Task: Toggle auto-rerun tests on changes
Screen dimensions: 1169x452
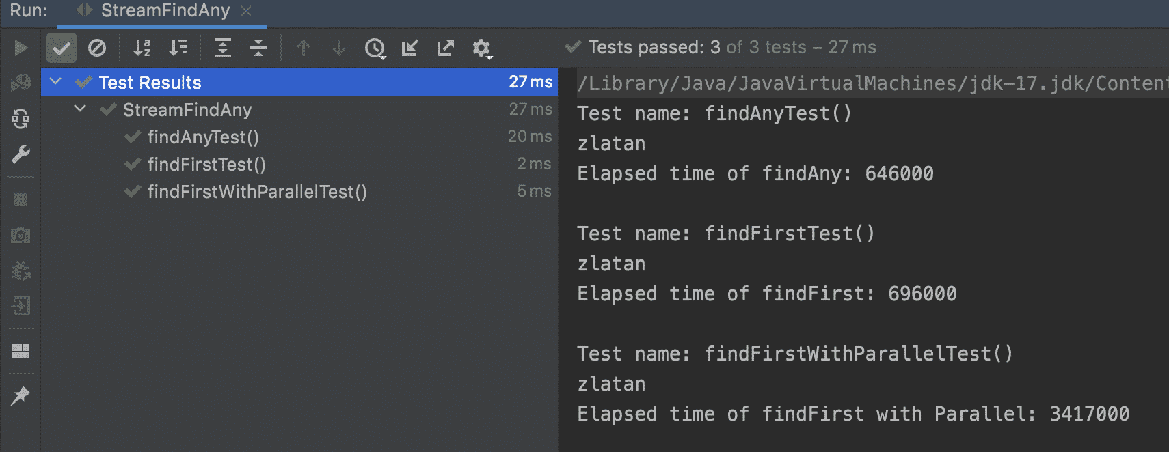Action: pos(20,118)
